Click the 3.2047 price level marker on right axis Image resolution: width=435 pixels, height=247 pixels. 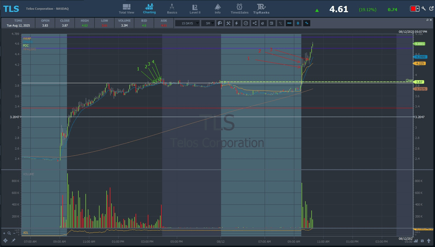pos(420,117)
